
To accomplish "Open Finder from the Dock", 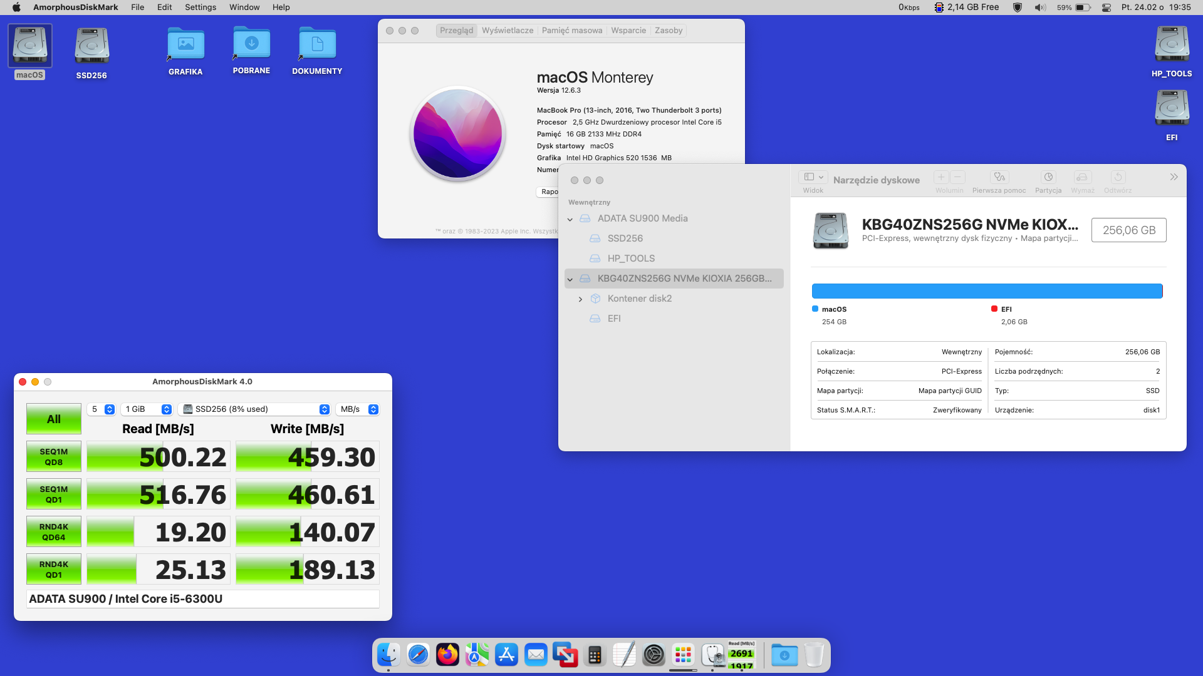I will click(388, 655).
